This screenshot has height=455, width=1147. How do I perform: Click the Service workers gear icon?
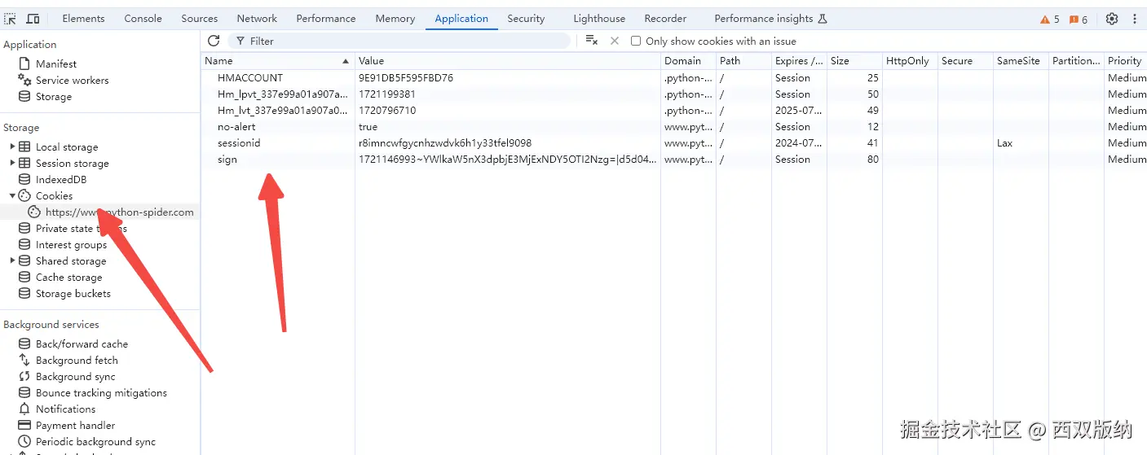pos(24,80)
